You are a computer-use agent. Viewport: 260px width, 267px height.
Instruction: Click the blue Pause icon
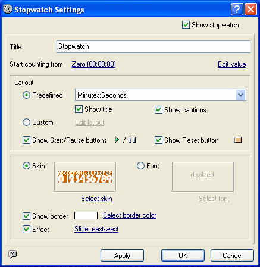(x=132, y=140)
